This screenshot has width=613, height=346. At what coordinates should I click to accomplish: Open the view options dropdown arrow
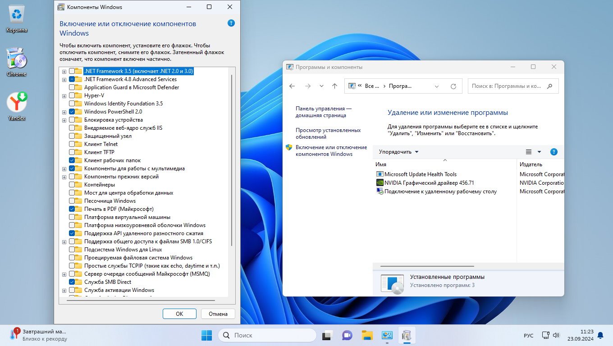click(x=539, y=152)
